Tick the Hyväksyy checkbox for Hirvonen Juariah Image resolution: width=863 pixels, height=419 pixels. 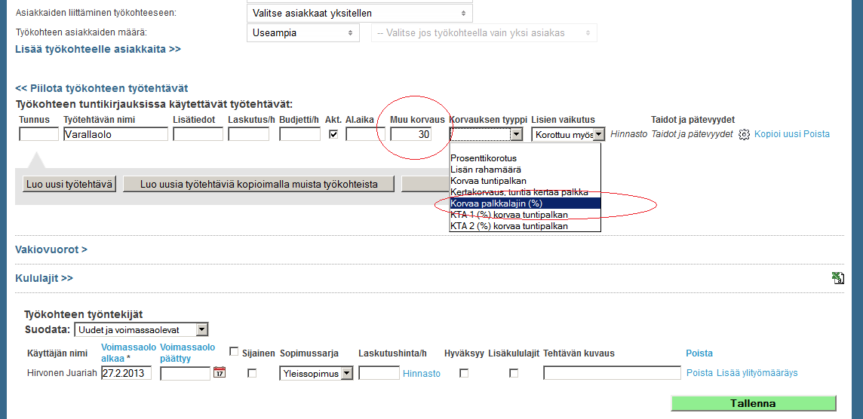tap(464, 373)
